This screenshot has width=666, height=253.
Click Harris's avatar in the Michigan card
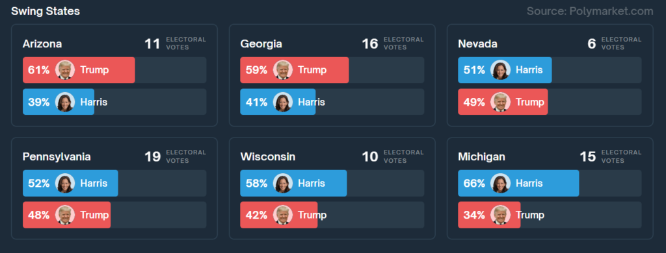coord(500,183)
